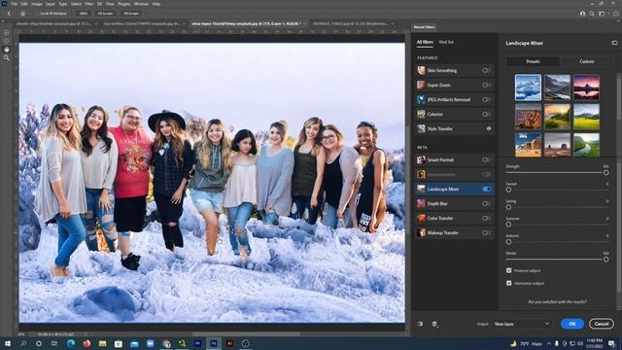The width and height of the screenshot is (622, 350).
Task: Click the Winter slider handle
Action: (x=605, y=260)
